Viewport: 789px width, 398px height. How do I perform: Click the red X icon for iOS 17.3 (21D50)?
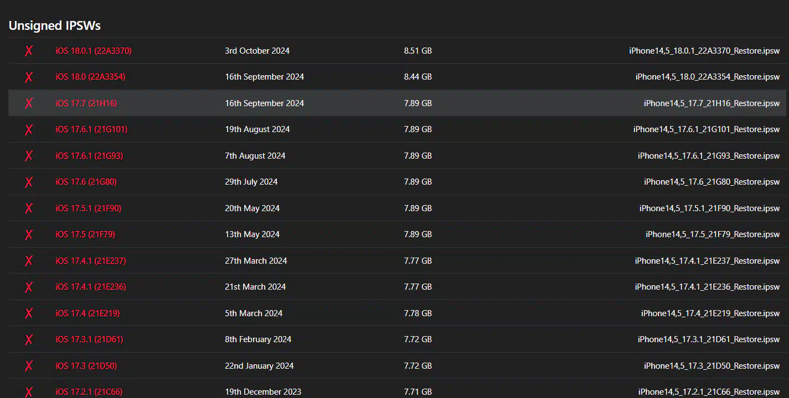point(29,366)
